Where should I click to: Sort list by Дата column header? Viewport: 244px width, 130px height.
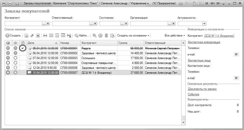point(43,43)
